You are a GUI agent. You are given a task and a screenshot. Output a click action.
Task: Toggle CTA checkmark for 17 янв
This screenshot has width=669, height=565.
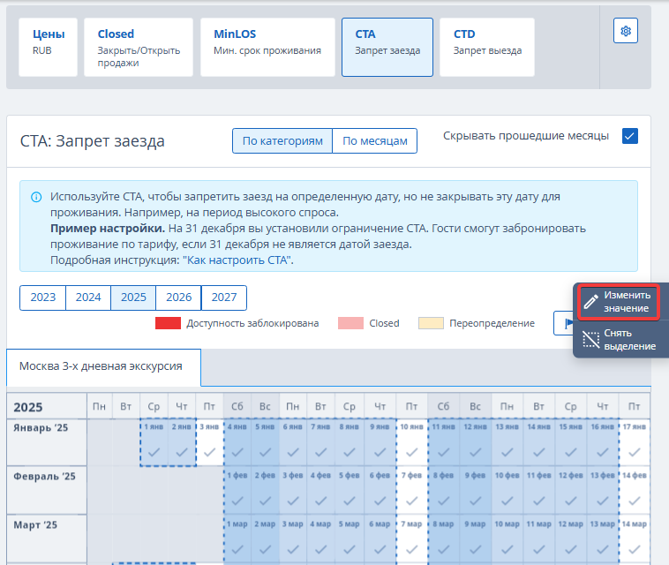[635, 452]
